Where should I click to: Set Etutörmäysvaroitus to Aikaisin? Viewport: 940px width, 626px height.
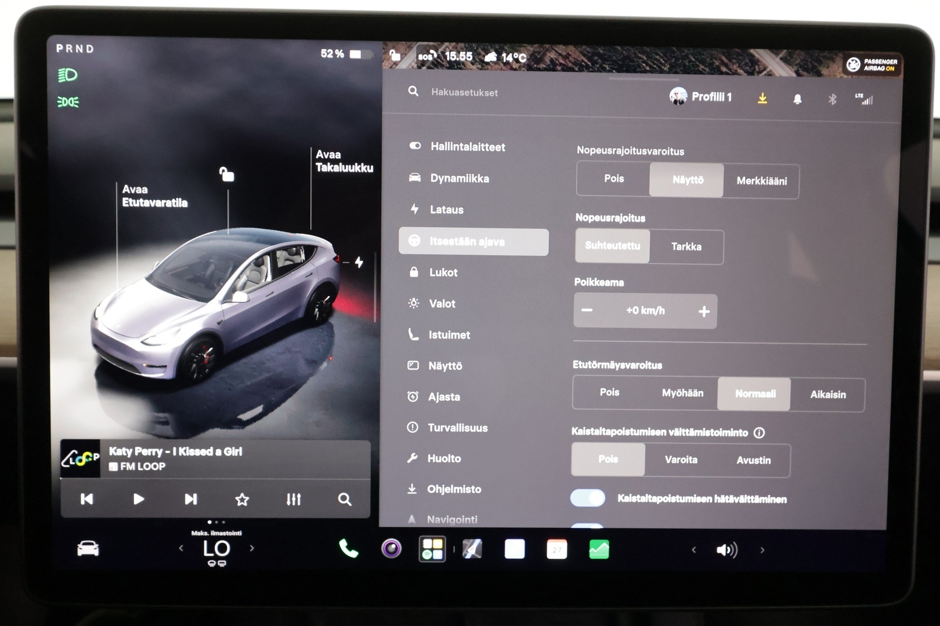827,395
